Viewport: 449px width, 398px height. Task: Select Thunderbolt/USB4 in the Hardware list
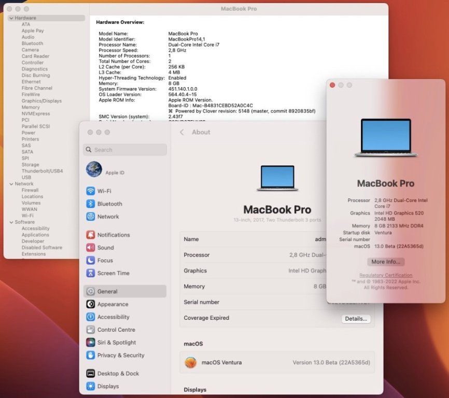42,171
